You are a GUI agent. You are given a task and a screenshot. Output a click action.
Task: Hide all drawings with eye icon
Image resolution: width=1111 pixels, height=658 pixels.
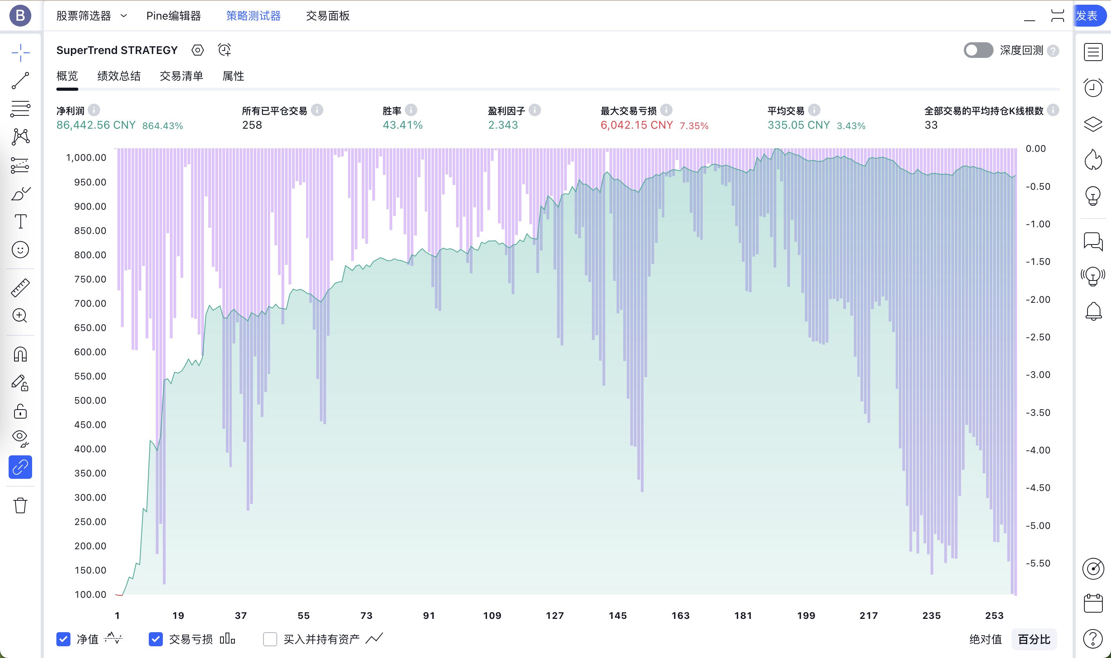20,439
